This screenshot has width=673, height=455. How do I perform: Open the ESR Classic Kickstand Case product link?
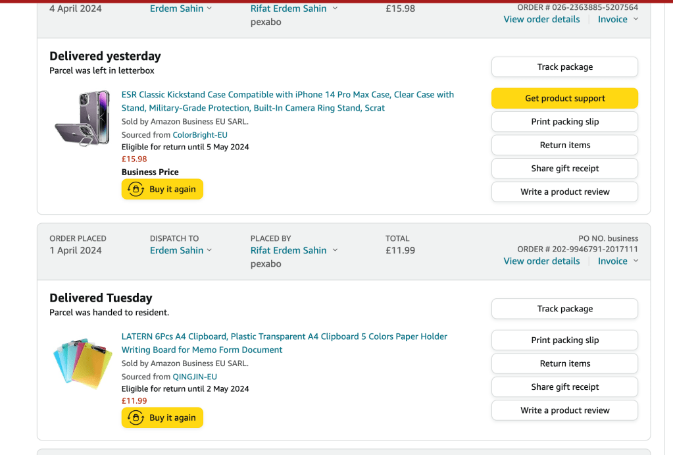pyautogui.click(x=287, y=101)
